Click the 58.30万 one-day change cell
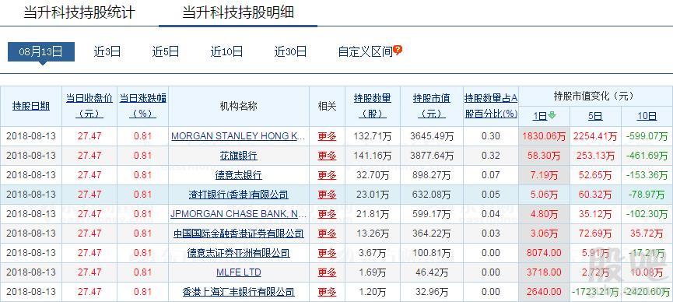This screenshot has width=673, height=302. click(x=544, y=156)
